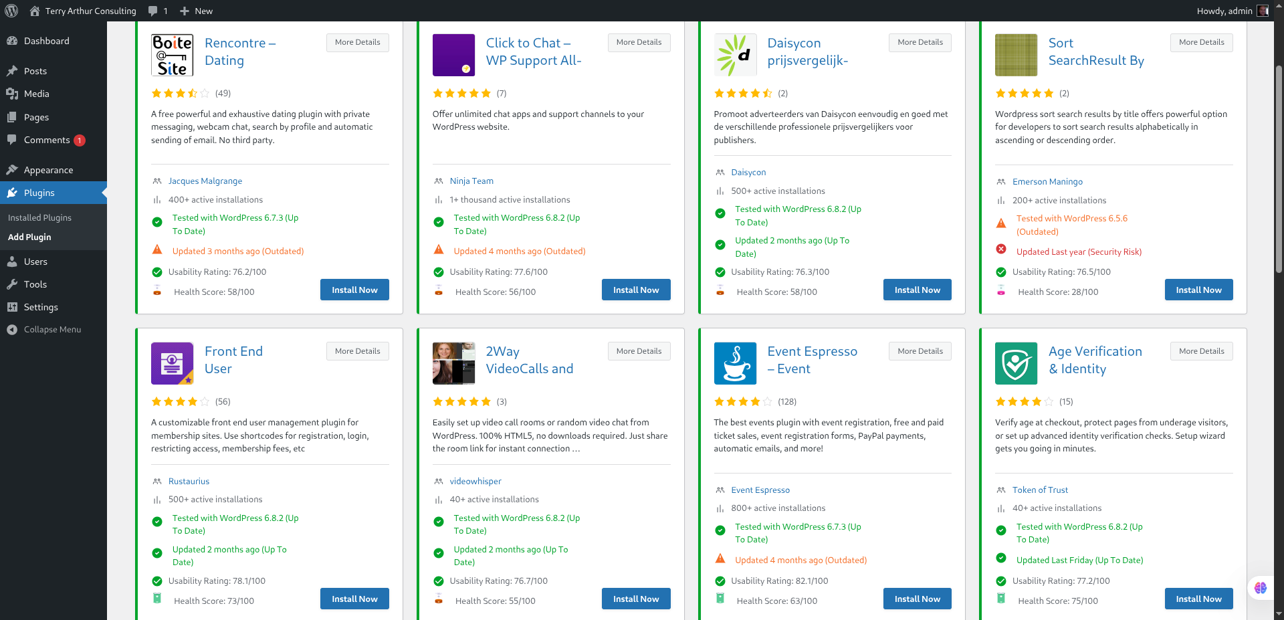
Task: Click the Posts pin icon
Action: click(12, 71)
